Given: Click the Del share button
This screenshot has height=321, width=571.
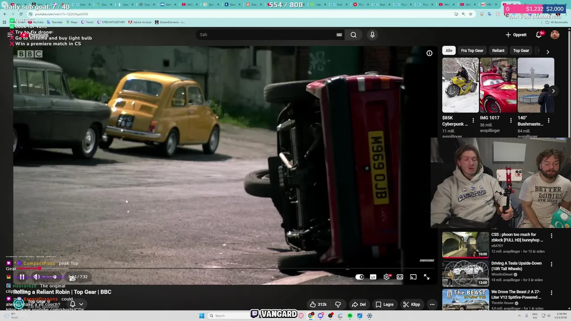Looking at the screenshot, I should (x=359, y=305).
